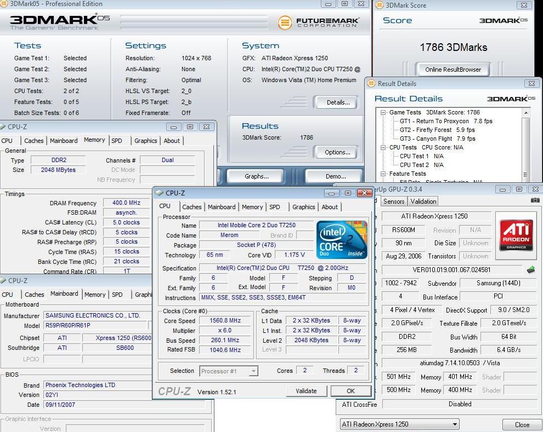Viewport: 543px width, 432px height.
Task: Click the Validate button in CPU-Z
Action: point(306,391)
